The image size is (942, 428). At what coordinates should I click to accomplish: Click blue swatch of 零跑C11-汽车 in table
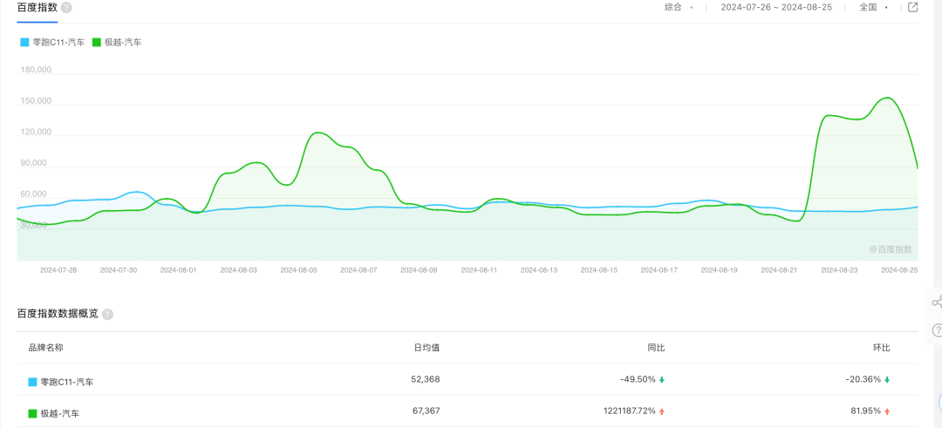32,381
